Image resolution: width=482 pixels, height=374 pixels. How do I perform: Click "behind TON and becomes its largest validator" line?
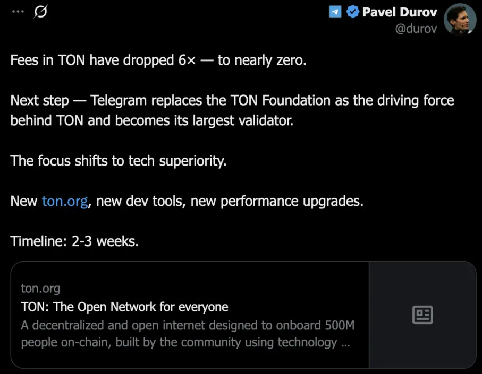(x=152, y=120)
